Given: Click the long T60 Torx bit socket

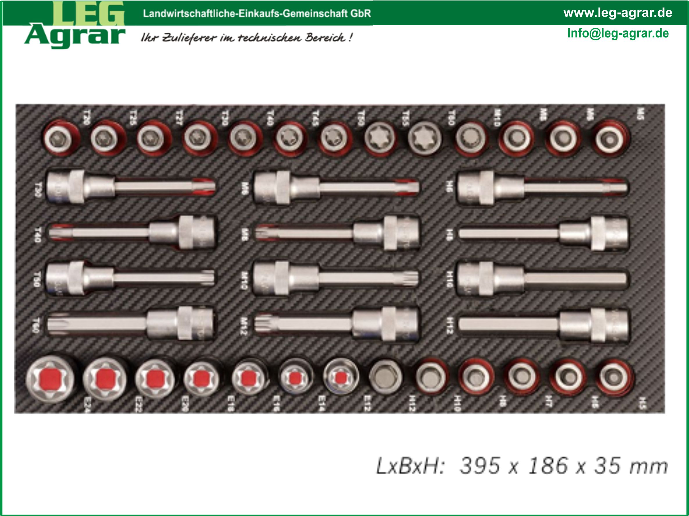Looking at the screenshot, I should click(x=131, y=324).
